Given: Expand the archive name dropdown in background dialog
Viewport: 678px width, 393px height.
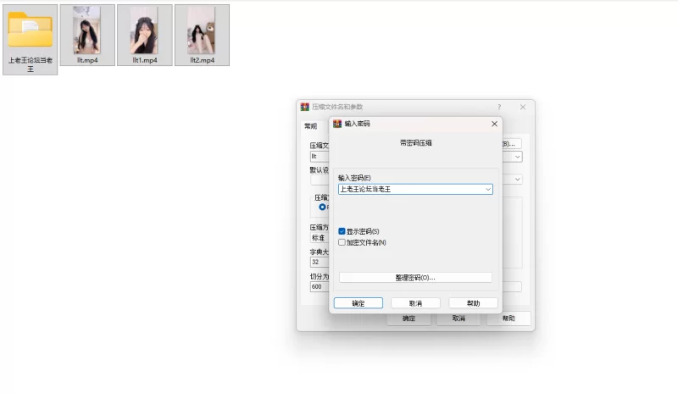Looking at the screenshot, I should (518, 157).
